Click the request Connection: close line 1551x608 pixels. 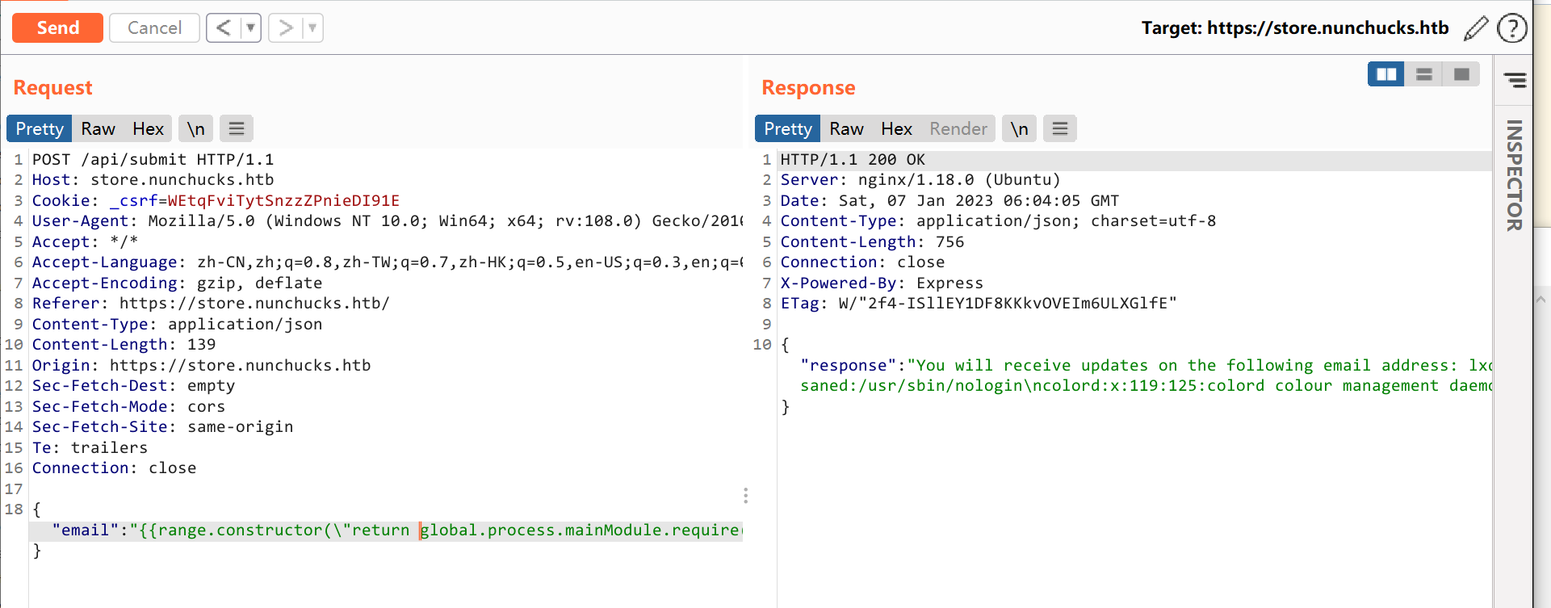(114, 468)
